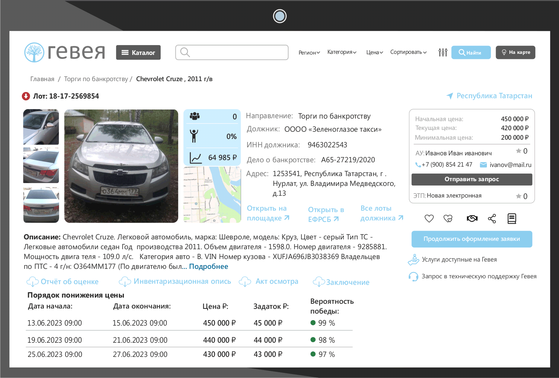Click the handshake icon
Image resolution: width=559 pixels, height=378 pixels.
[x=472, y=218]
